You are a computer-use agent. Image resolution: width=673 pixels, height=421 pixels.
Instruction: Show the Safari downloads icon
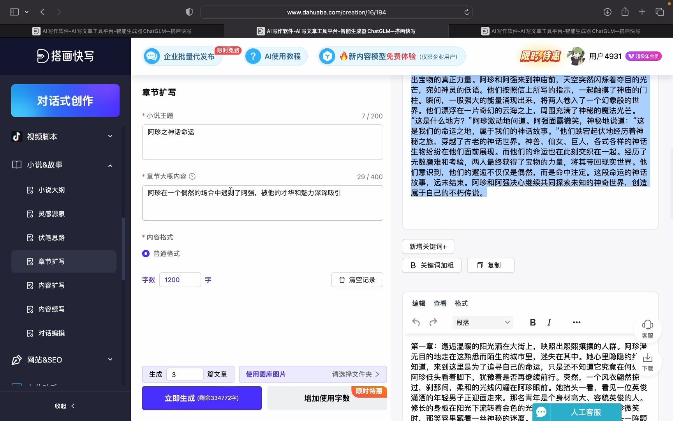tap(607, 12)
